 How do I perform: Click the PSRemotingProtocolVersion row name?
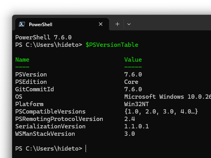click(x=59, y=119)
